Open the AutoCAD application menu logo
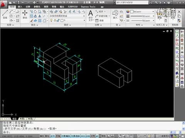The width and height of the screenshot is (185, 138). [3, 4]
